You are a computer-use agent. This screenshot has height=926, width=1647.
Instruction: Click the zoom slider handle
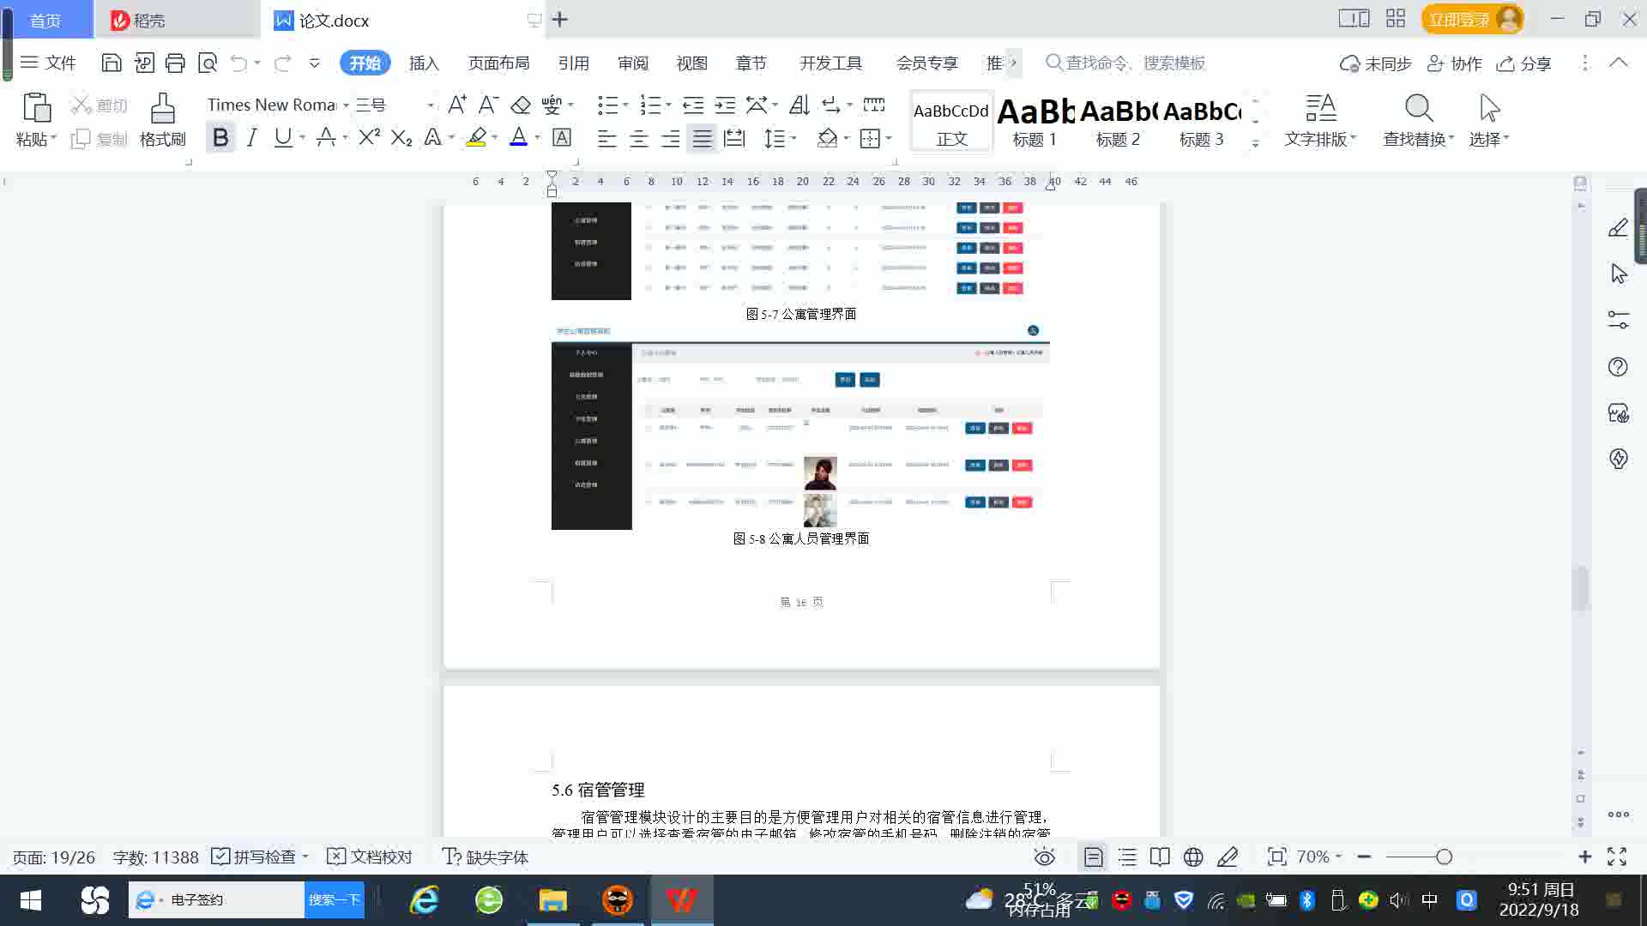[1444, 857]
